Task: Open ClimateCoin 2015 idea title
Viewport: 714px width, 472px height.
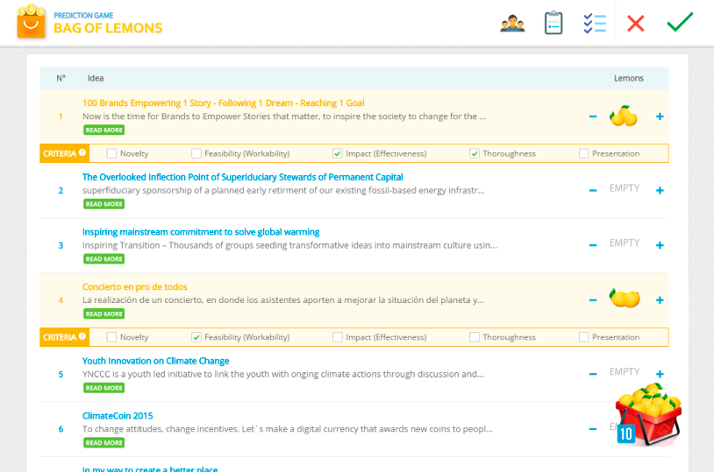Action: pos(118,416)
